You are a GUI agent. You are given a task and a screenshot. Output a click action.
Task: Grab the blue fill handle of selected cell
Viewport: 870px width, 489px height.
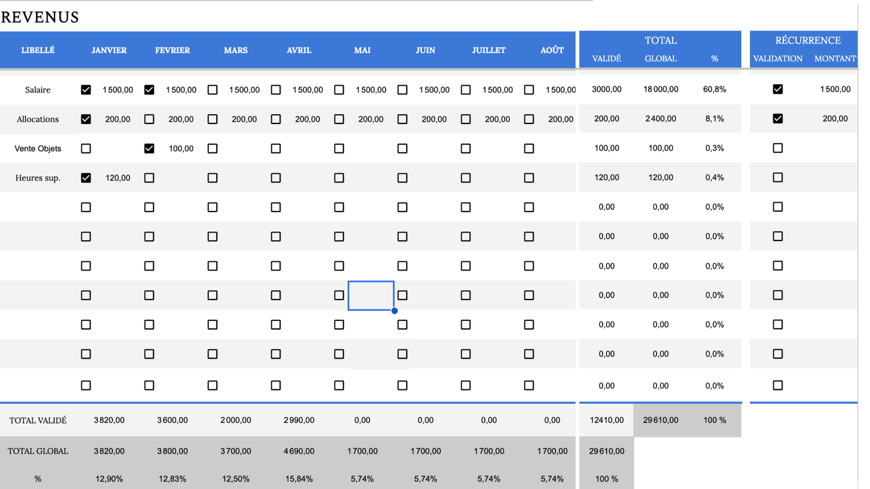394,311
